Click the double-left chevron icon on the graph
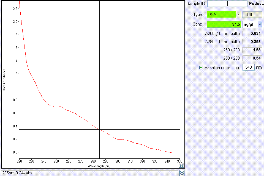Image resolution: width=264 pixels, height=176 pixels. pos(181,166)
